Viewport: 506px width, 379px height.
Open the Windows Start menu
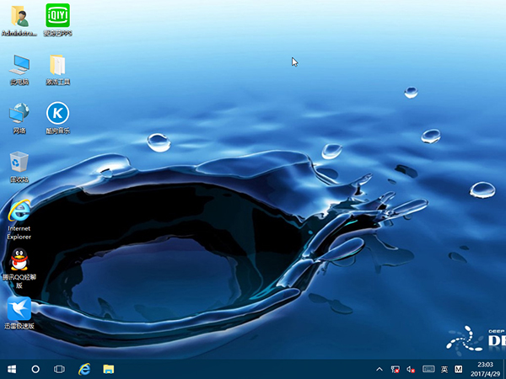pos(12,369)
